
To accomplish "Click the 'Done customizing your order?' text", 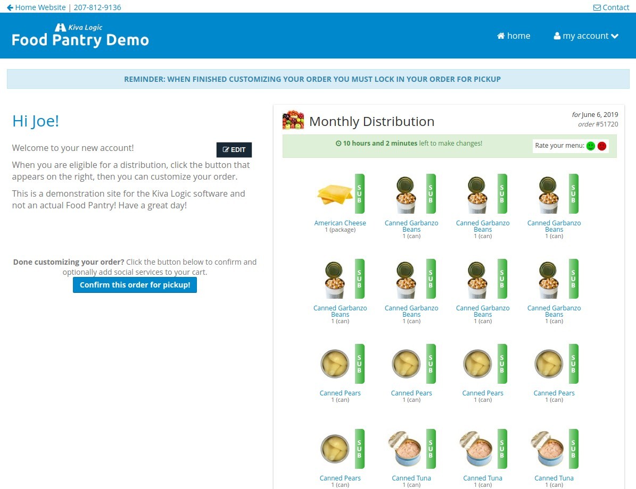I will pos(69,262).
